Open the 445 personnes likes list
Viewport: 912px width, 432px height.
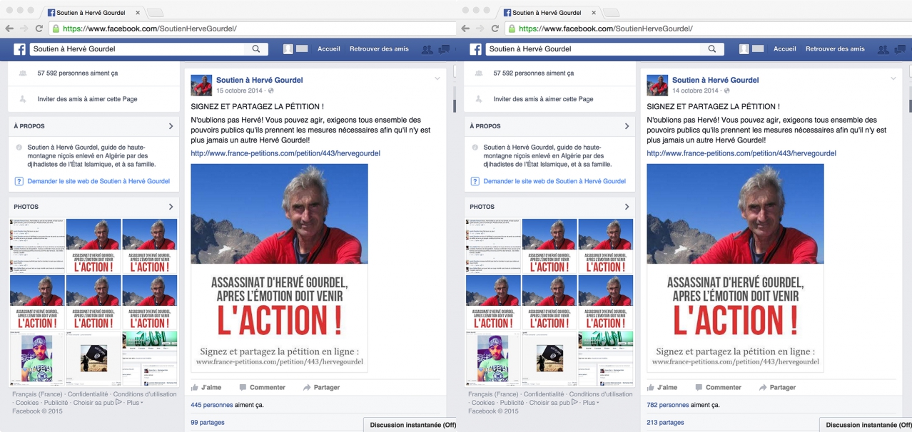211,405
